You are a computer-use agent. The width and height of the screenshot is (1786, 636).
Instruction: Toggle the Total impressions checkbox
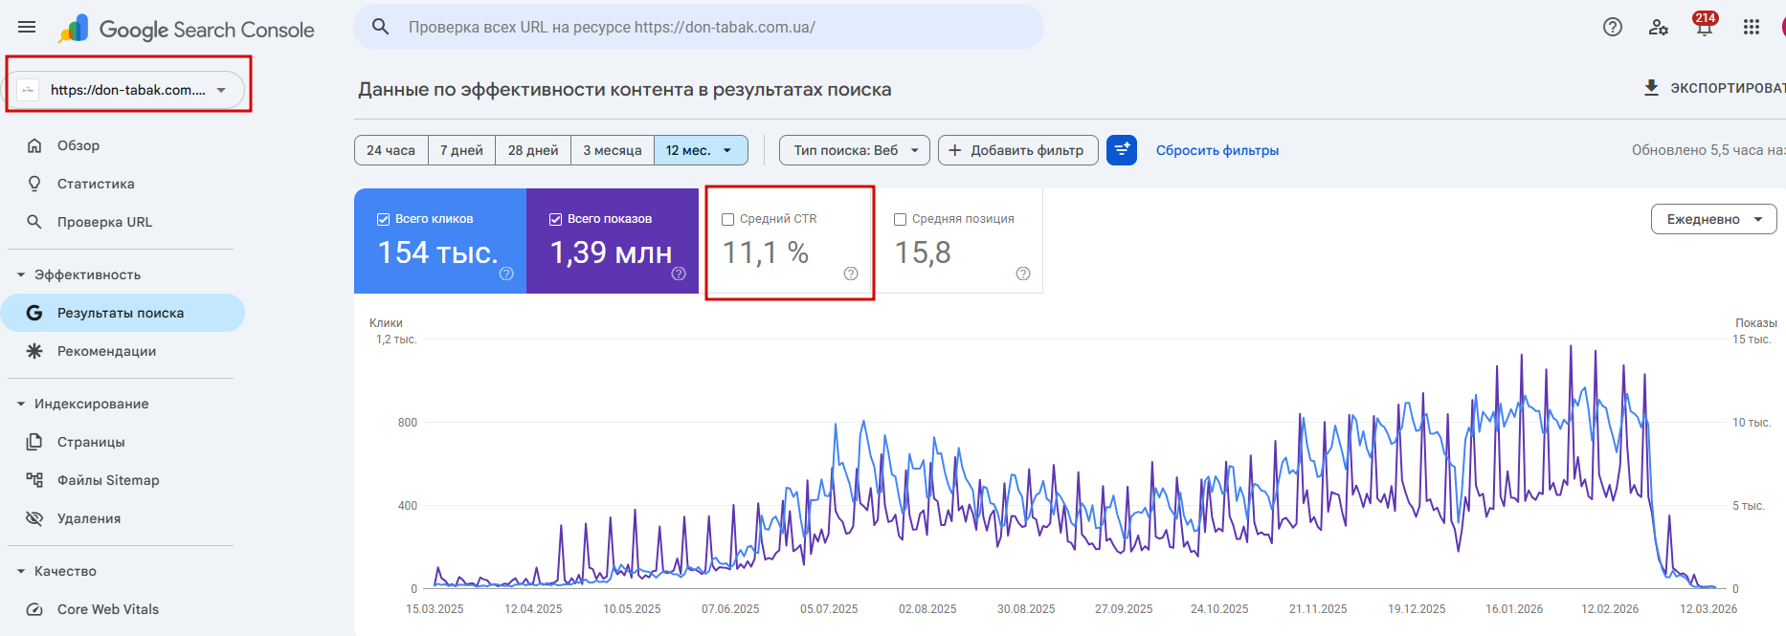point(555,219)
